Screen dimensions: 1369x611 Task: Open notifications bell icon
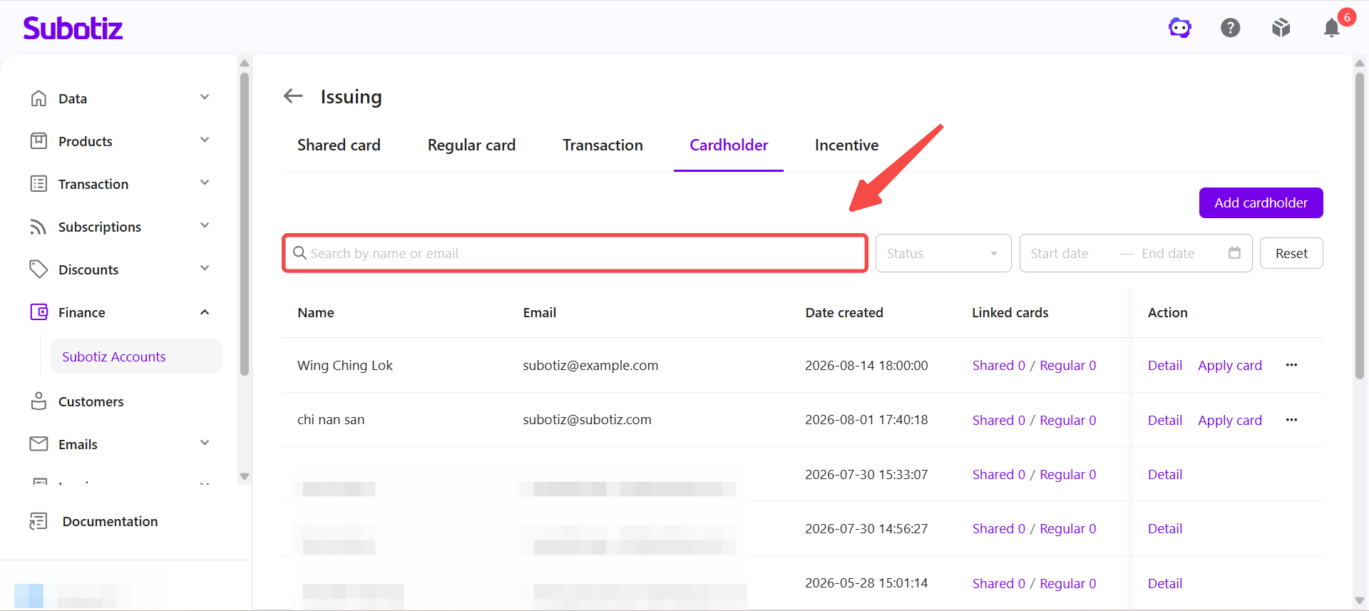point(1331,28)
